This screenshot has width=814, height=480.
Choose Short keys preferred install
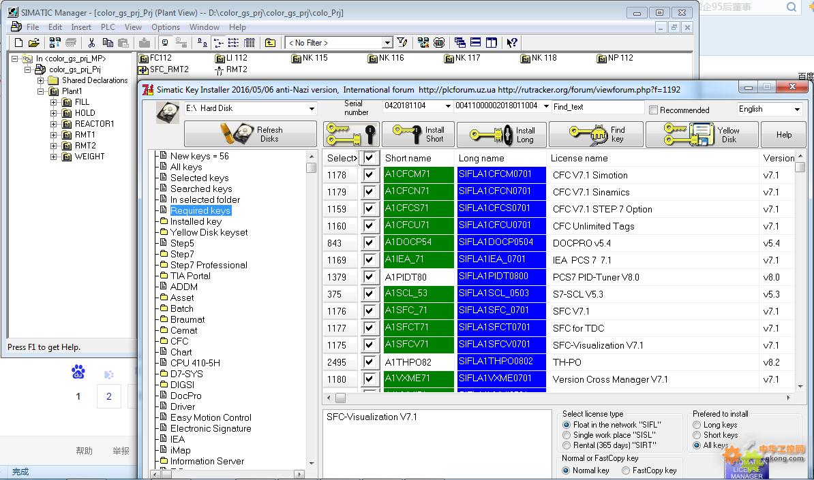[697, 436]
